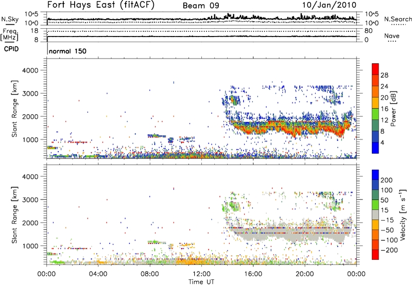
Task: Click the "Nave" legend label
Action: 392,35
